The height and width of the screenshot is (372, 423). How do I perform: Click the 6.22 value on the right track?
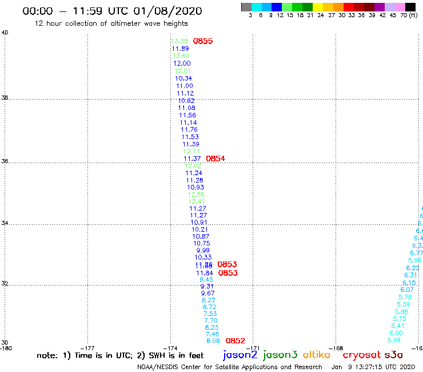point(413,268)
